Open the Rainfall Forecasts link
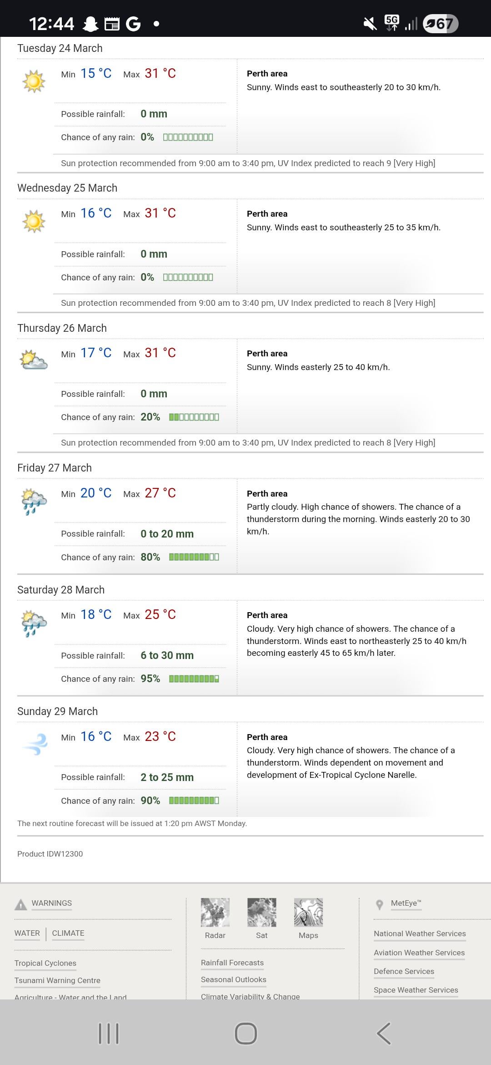 point(232,963)
